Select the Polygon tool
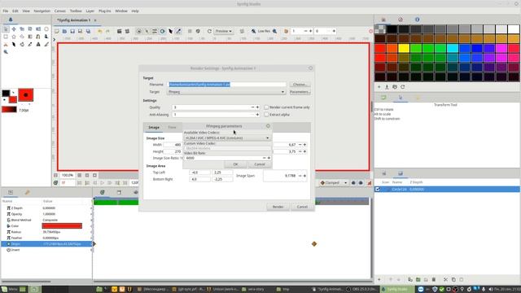Viewport: 521px width, 293px height. click(x=22, y=37)
